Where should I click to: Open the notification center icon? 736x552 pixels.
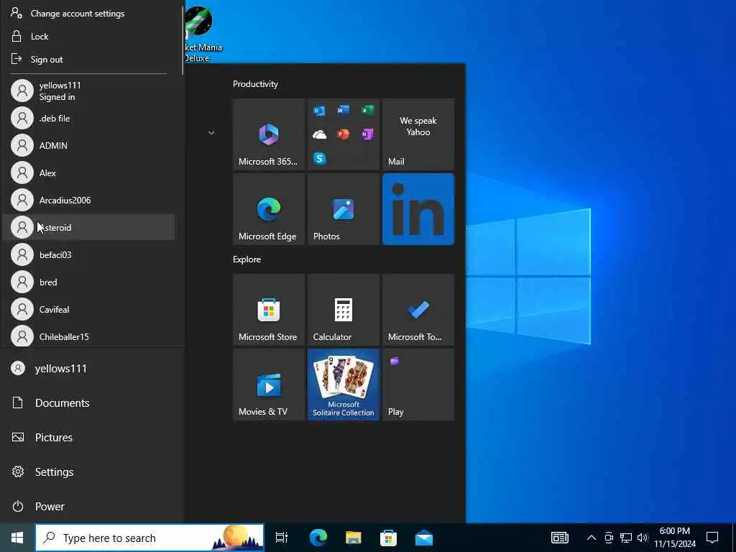pos(712,538)
